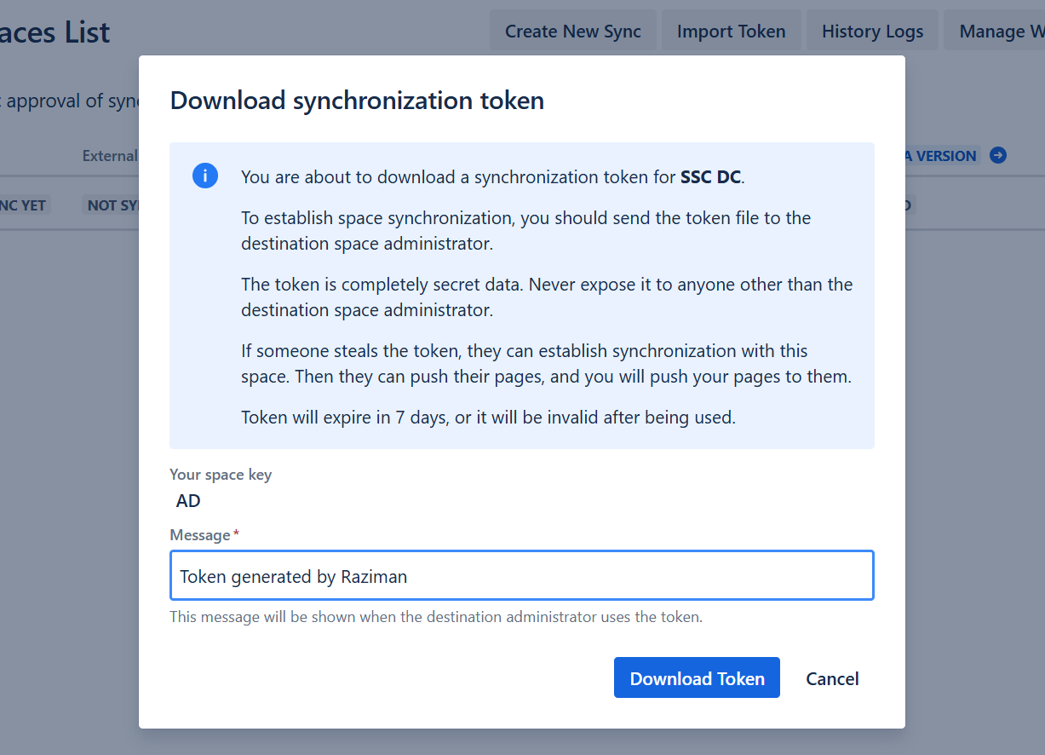This screenshot has height=755, width=1045.
Task: Open History Logs
Action: click(872, 32)
